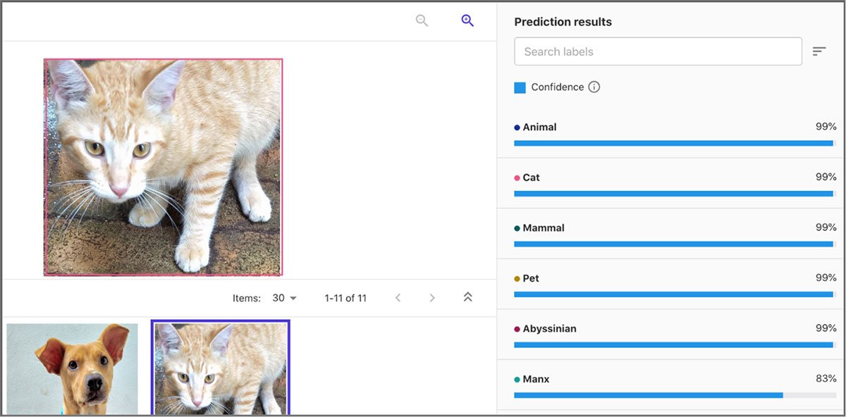Toggle the blue Confidence checkbox

click(x=520, y=87)
